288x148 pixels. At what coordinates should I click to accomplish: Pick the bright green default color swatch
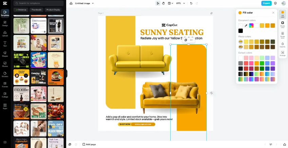pyautogui.click(x=262, y=63)
